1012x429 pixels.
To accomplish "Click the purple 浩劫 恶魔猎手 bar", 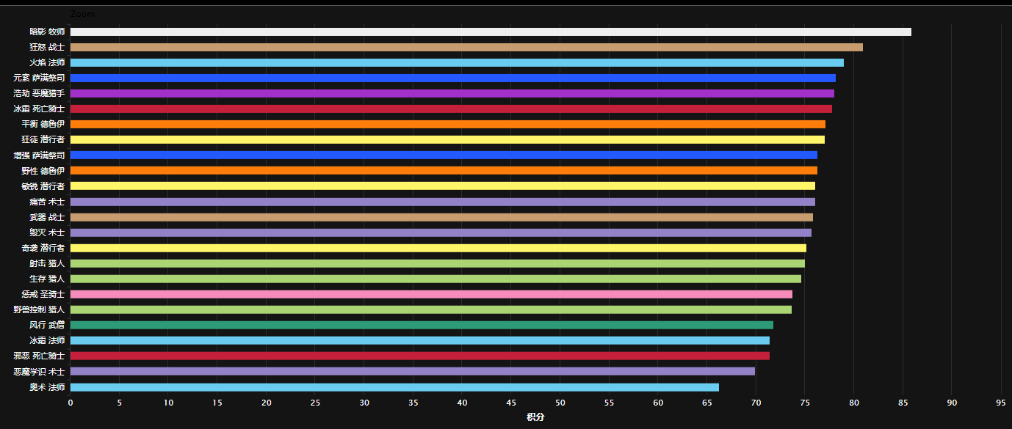I will [x=452, y=93].
